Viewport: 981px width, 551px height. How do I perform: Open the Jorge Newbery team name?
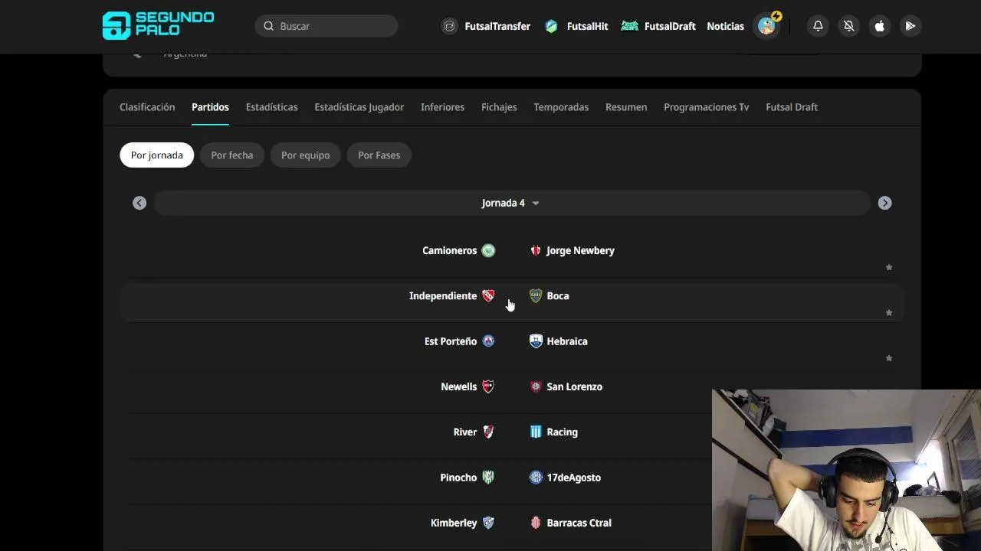[580, 250]
